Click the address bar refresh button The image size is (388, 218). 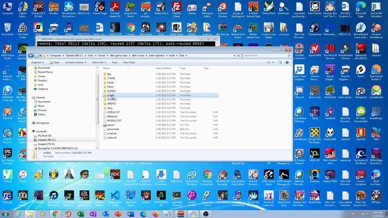point(239,56)
